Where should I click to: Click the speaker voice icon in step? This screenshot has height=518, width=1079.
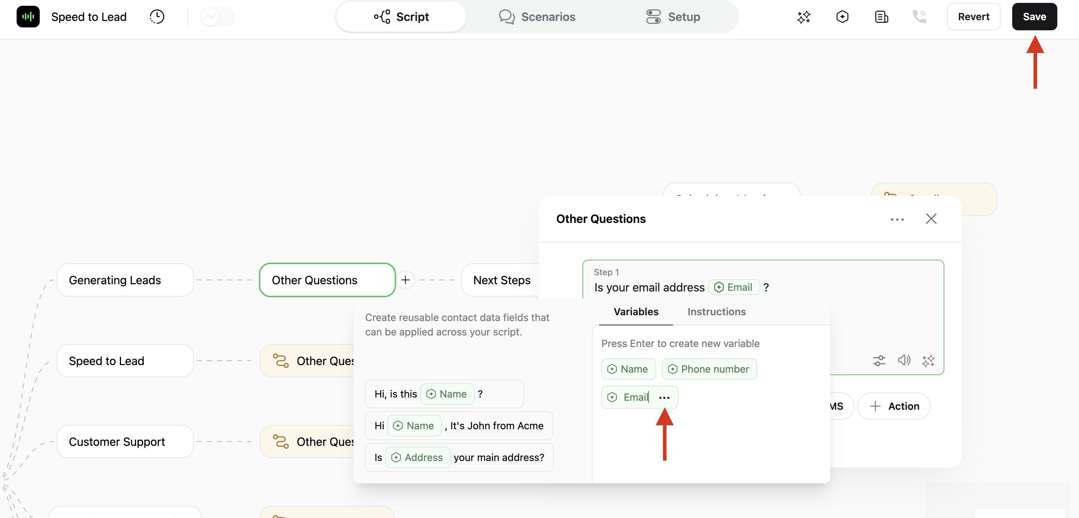[x=904, y=360]
